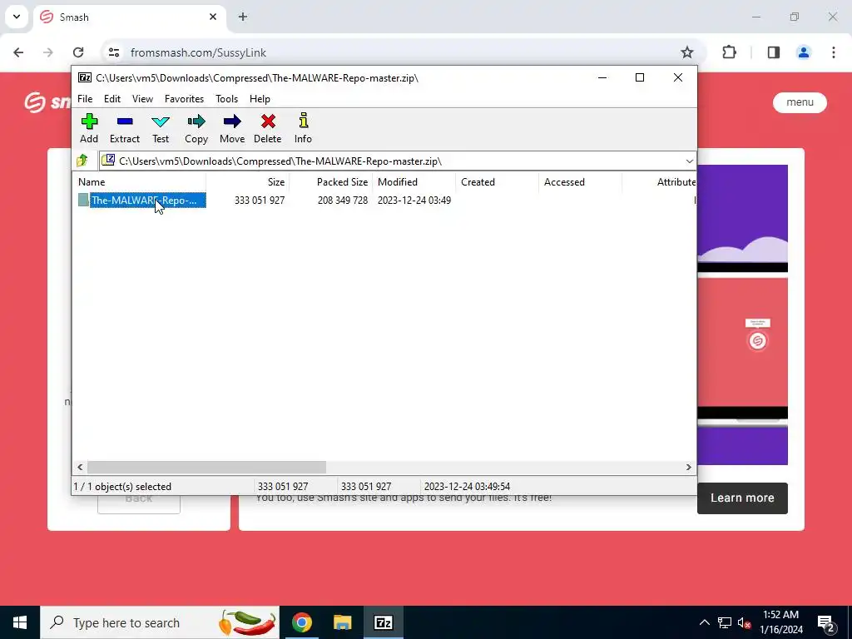
Task: Open Chrome from the taskbar
Action: [x=302, y=622]
